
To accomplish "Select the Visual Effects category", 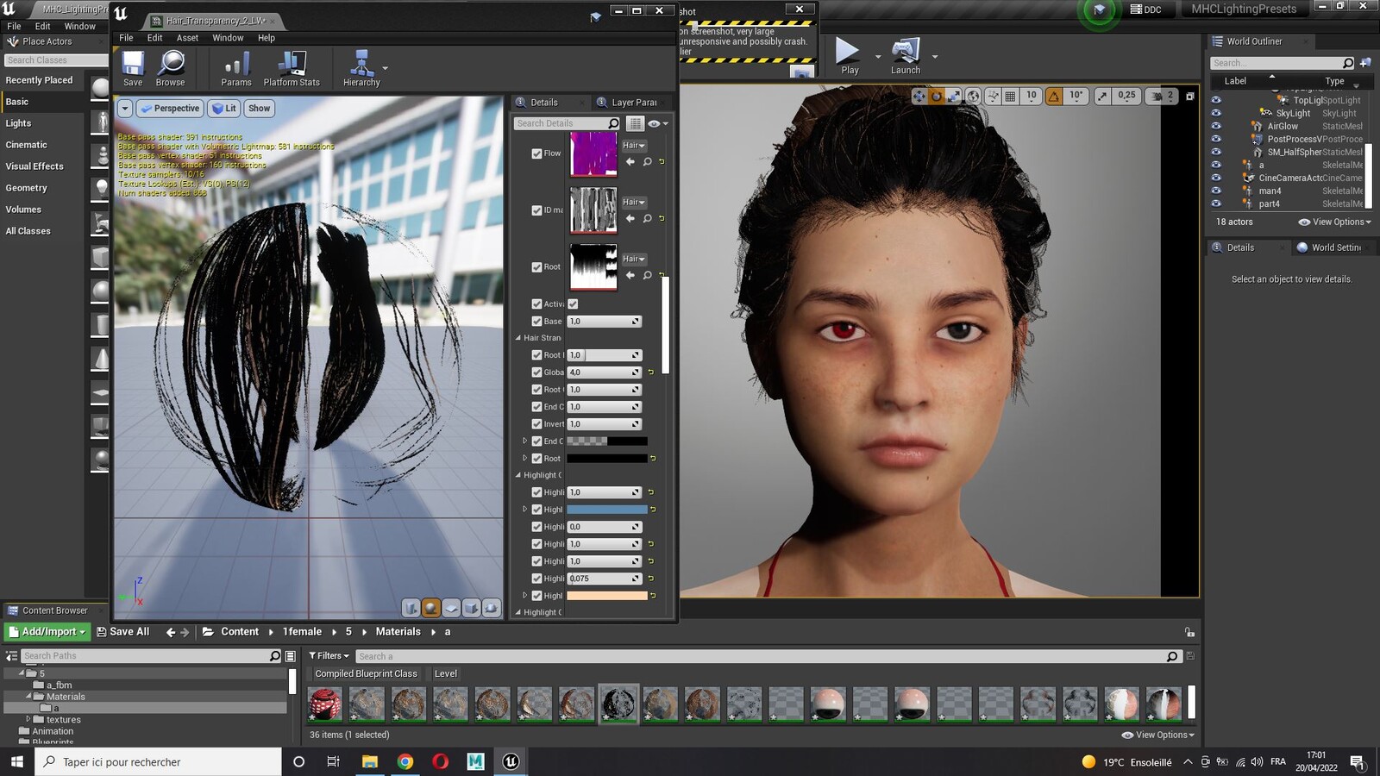I will [34, 166].
